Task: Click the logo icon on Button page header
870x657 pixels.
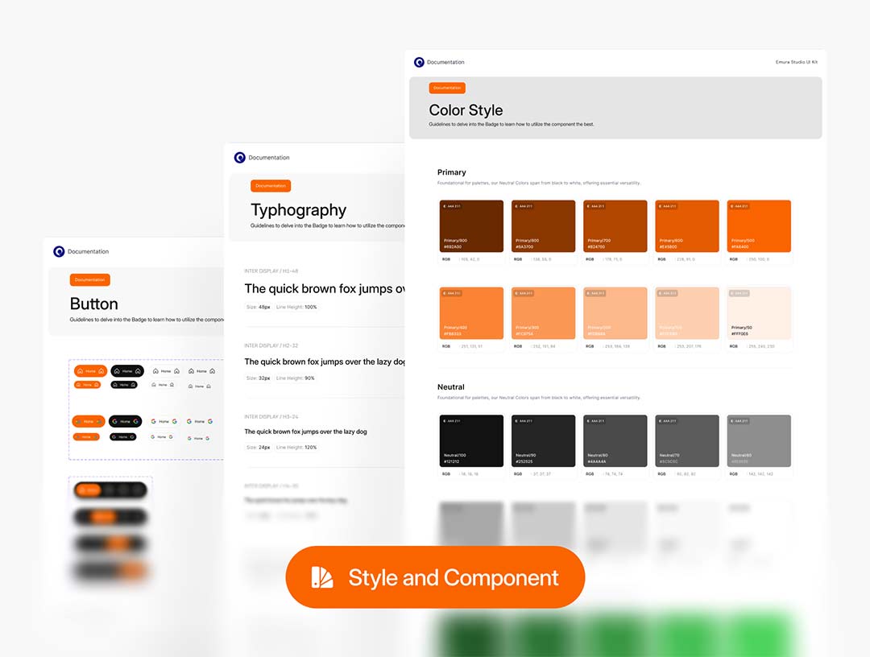Action: (59, 252)
